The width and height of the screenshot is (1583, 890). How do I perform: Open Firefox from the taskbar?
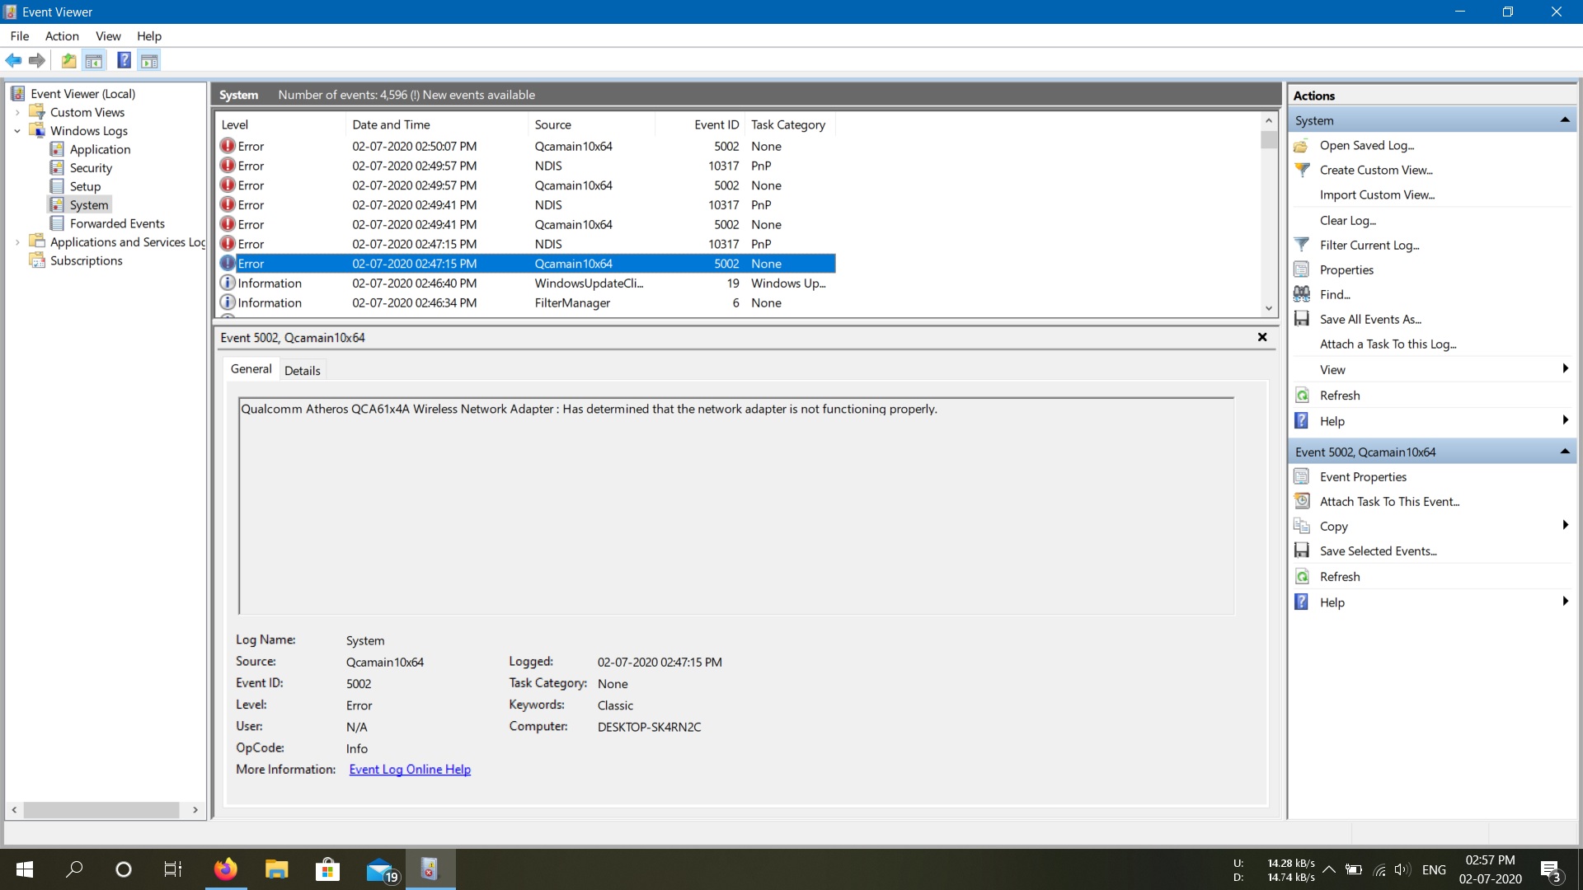[225, 869]
